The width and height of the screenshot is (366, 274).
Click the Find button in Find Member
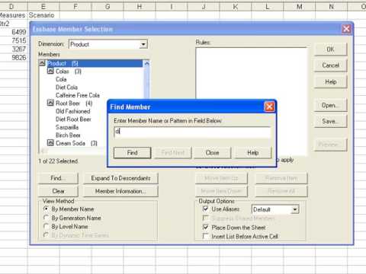132,153
